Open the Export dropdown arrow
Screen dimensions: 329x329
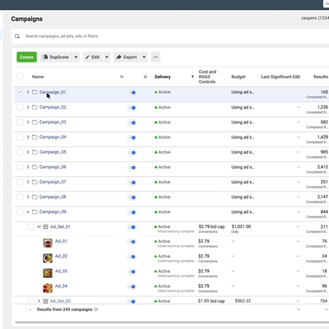[144, 57]
